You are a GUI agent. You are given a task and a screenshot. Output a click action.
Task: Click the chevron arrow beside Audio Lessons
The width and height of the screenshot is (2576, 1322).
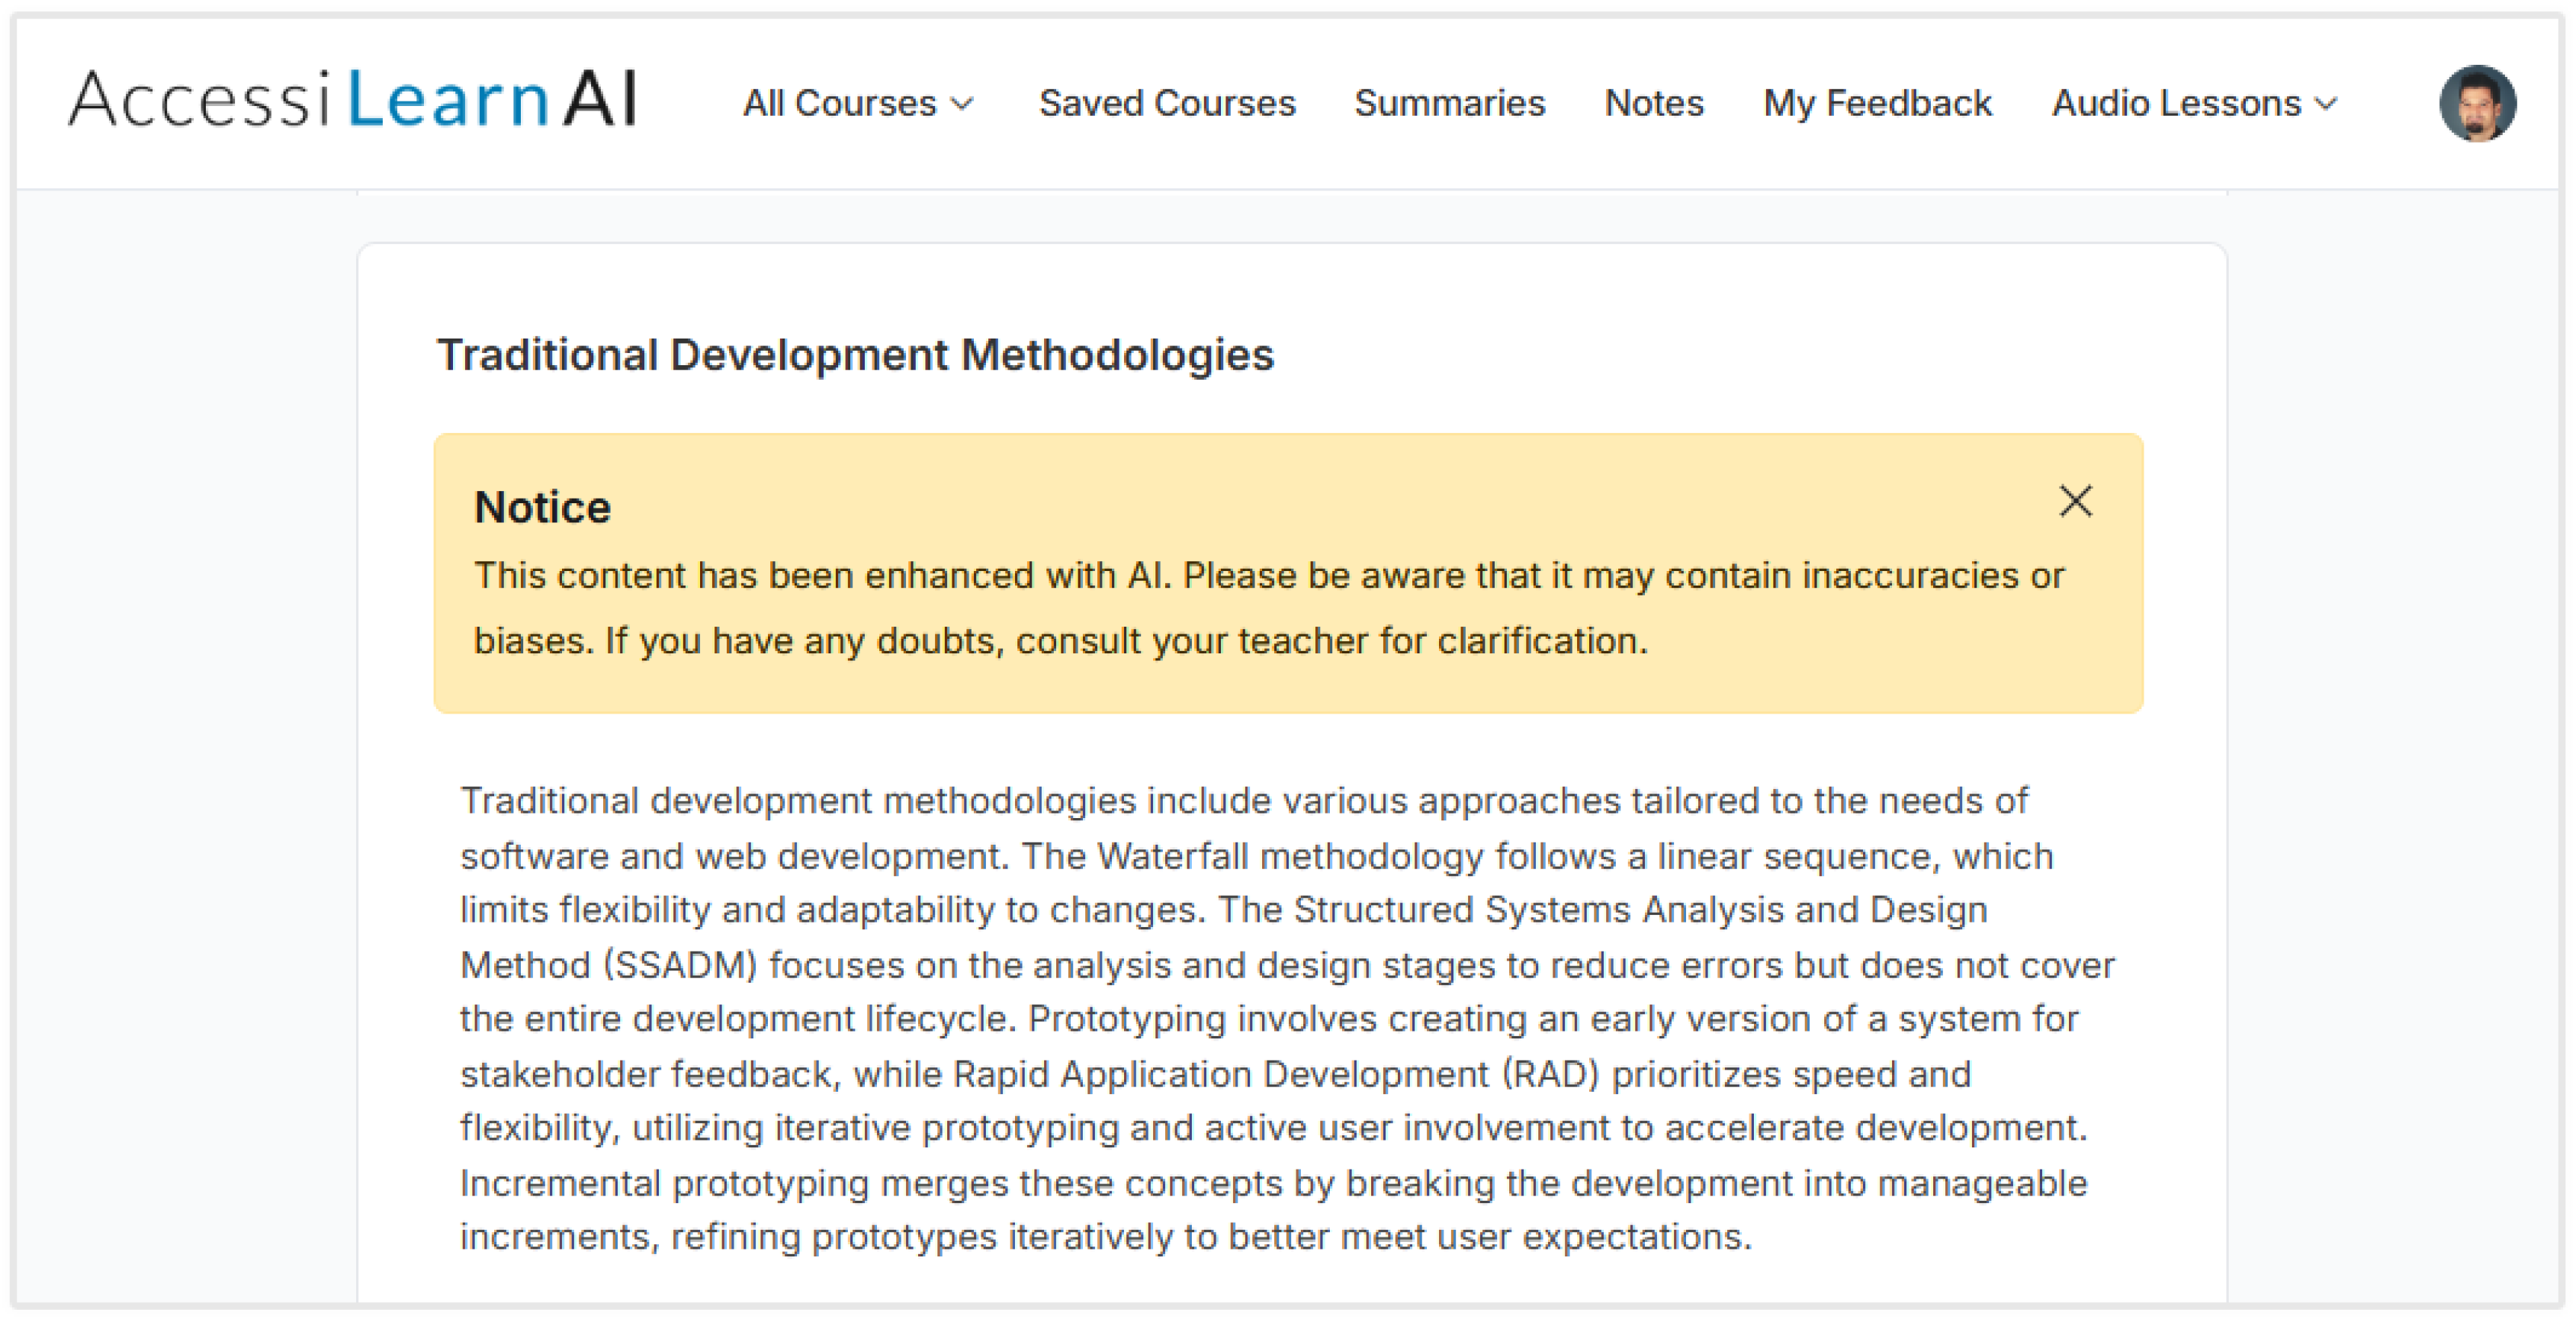[x=2326, y=104]
